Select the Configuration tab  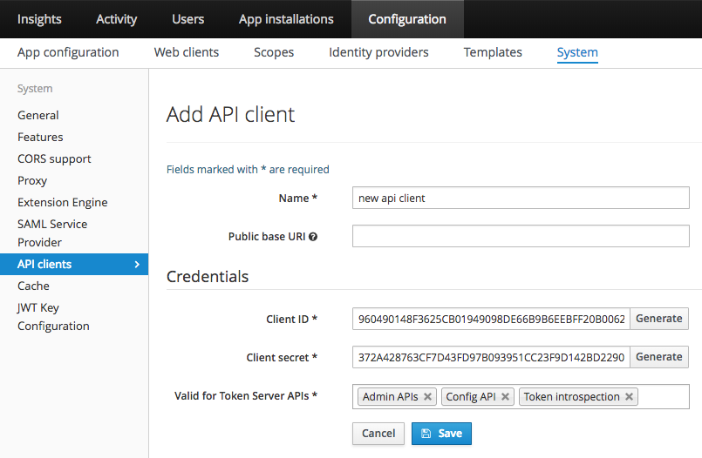click(407, 19)
